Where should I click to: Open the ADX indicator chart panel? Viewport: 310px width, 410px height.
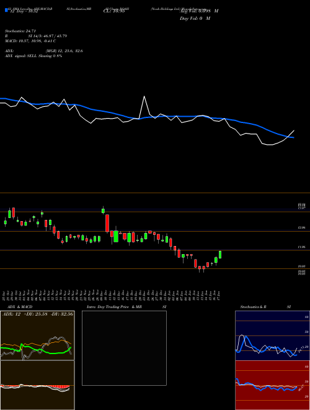click(x=37, y=335)
